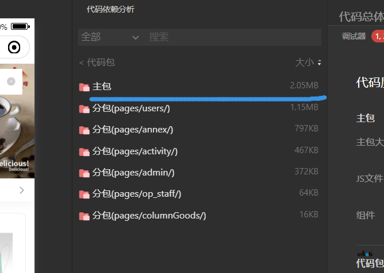Click the pages/admin subpackage folder icon
Image resolution: width=384 pixels, height=273 pixels.
tap(85, 173)
